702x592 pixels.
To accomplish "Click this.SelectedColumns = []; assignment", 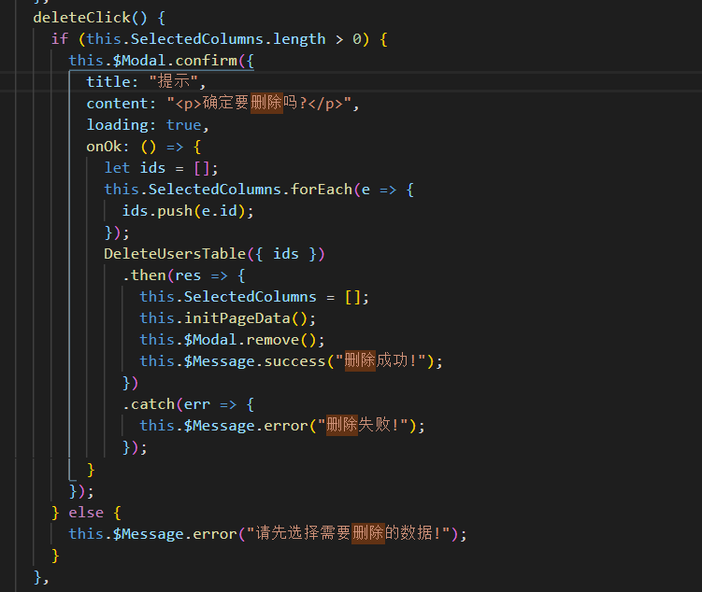I will coord(254,297).
